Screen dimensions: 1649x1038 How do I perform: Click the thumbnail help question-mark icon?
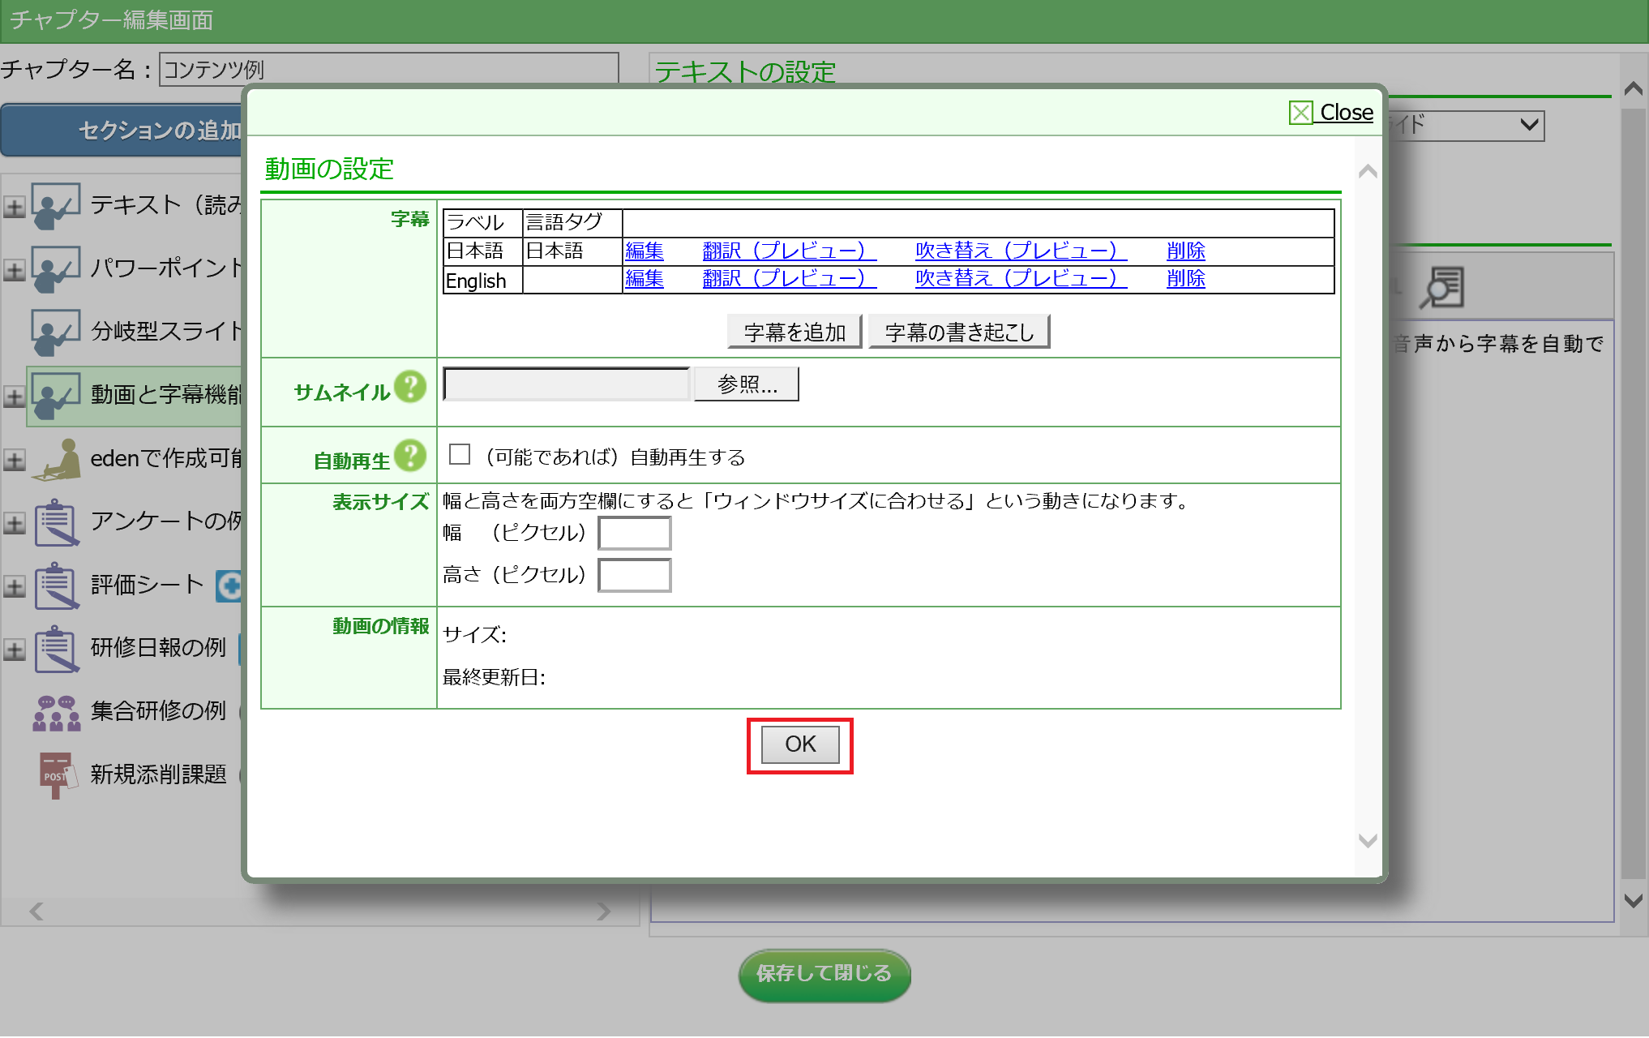[x=410, y=388]
